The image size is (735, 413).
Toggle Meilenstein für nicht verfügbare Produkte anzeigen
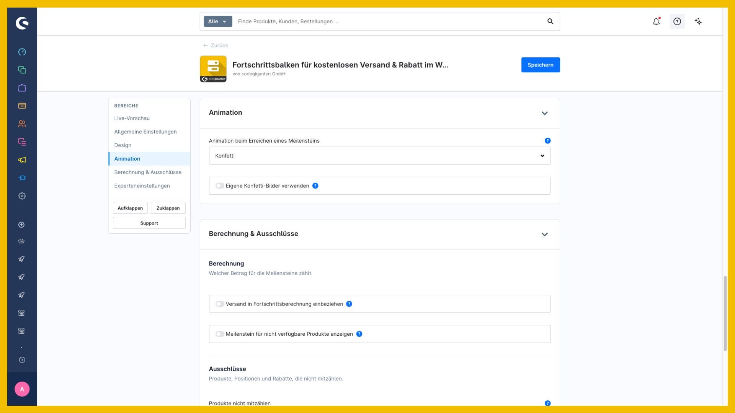click(220, 334)
